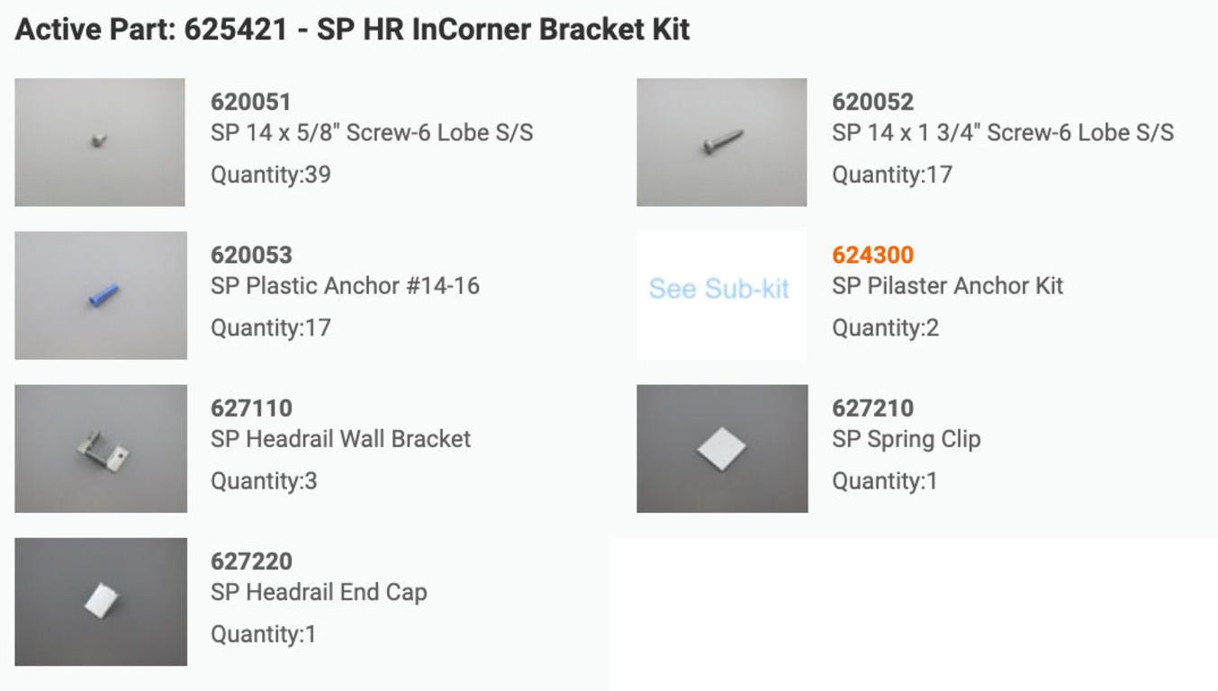
Task: Click SP Plastic Anchor #14-16 description
Action: [x=345, y=286]
